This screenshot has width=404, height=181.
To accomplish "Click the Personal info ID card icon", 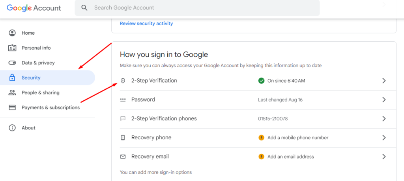I will click(x=12, y=48).
